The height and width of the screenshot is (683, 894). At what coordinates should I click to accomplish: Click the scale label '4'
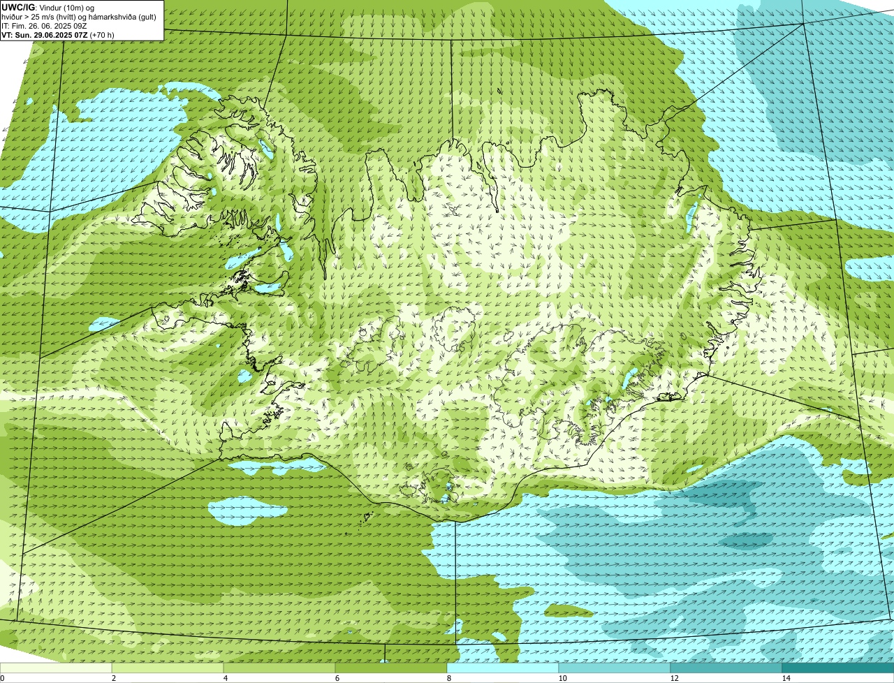click(225, 678)
